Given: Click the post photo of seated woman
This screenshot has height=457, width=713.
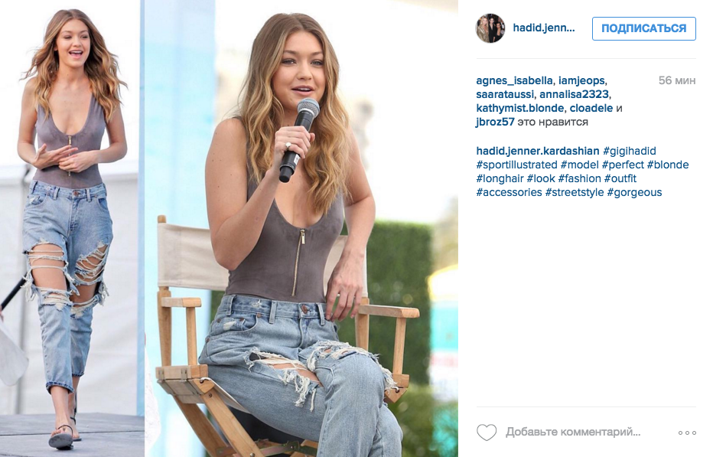Looking at the screenshot, I should click(301, 228).
